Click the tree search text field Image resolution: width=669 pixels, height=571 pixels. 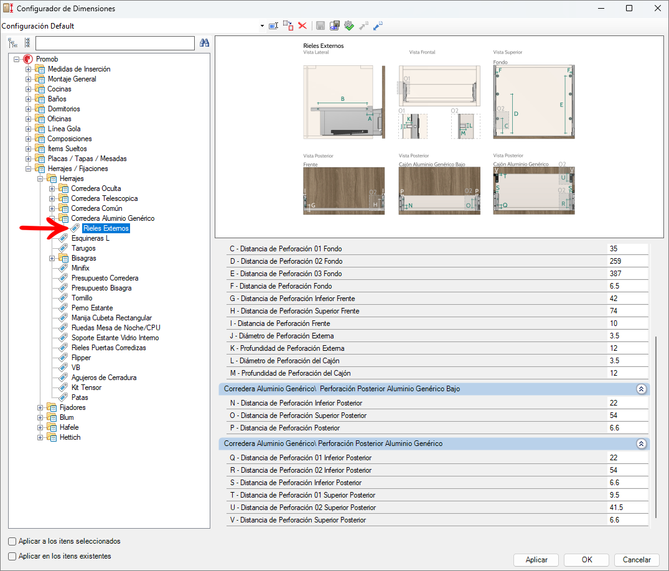(x=115, y=43)
